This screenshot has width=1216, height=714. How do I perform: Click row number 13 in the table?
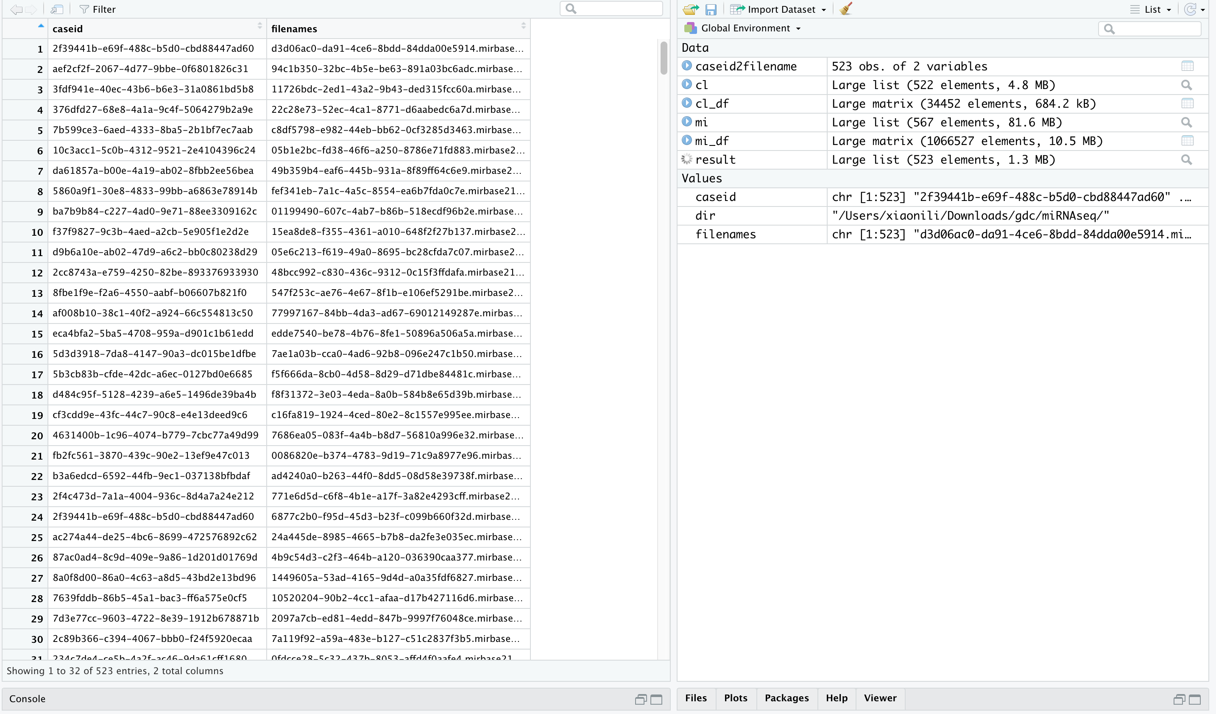click(x=37, y=293)
